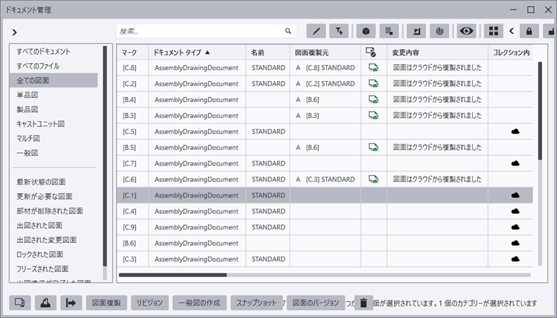This screenshot has height=318, width=557.
Task: Click the 図面複製 button
Action: pos(106,302)
